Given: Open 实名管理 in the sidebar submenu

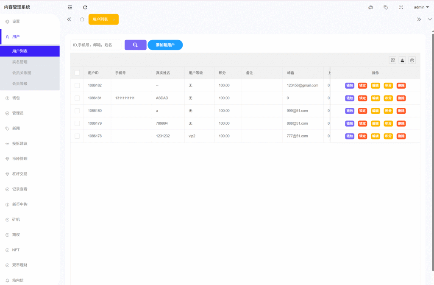Looking at the screenshot, I should pyautogui.click(x=20, y=62).
